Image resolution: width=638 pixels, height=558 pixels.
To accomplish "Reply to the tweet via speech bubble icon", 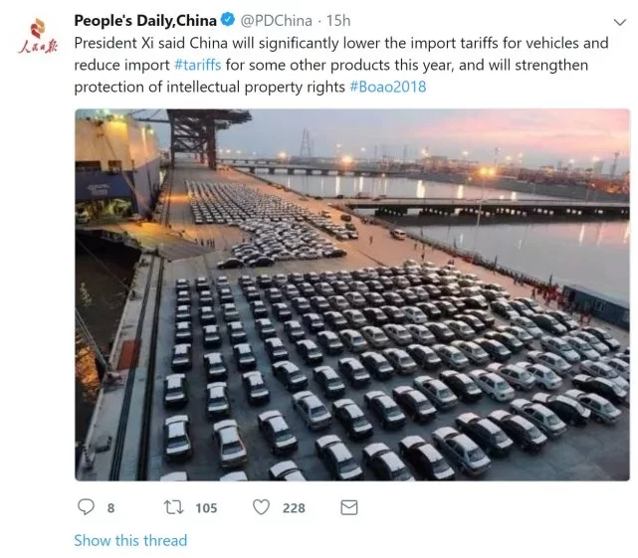I will (x=85, y=507).
